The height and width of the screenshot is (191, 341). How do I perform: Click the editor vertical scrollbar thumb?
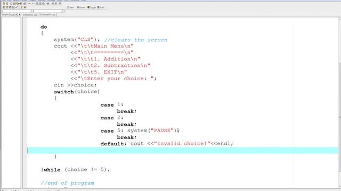point(339,117)
